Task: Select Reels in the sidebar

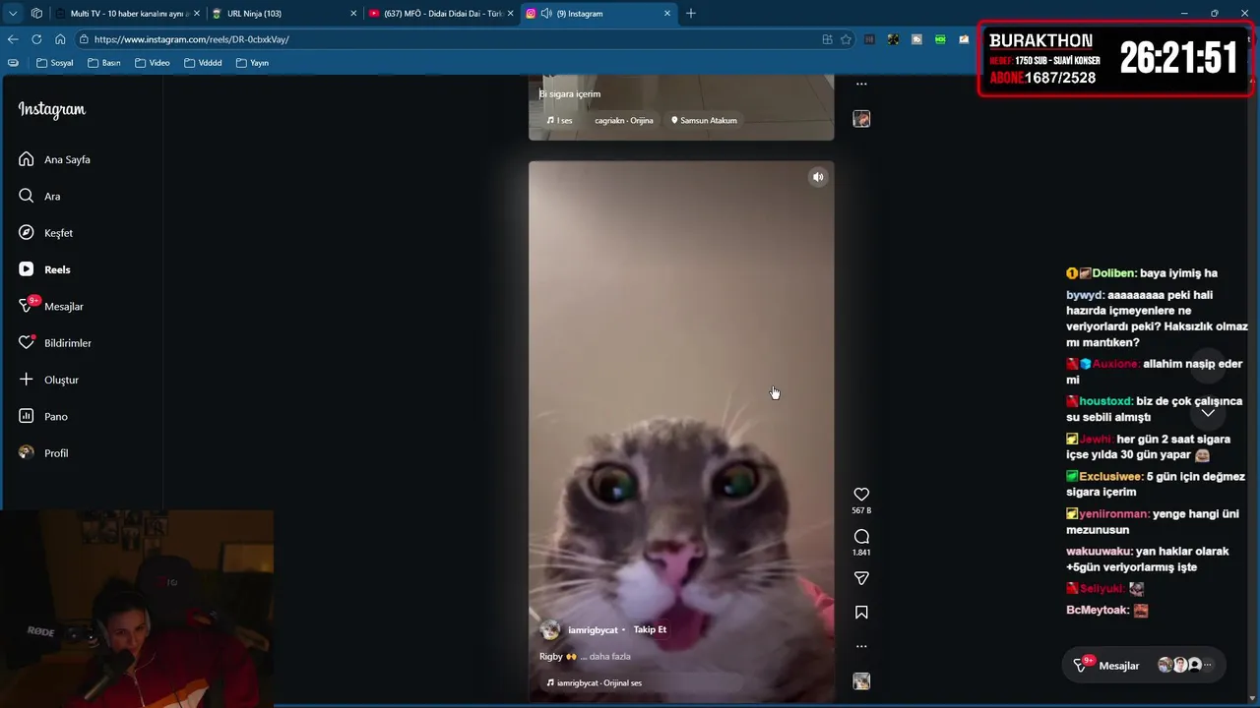Action: (x=44, y=269)
